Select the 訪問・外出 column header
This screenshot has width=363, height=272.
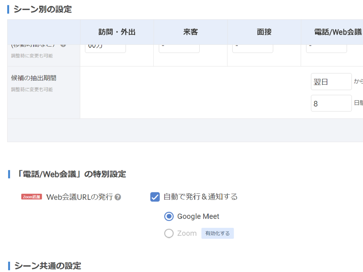[117, 32]
